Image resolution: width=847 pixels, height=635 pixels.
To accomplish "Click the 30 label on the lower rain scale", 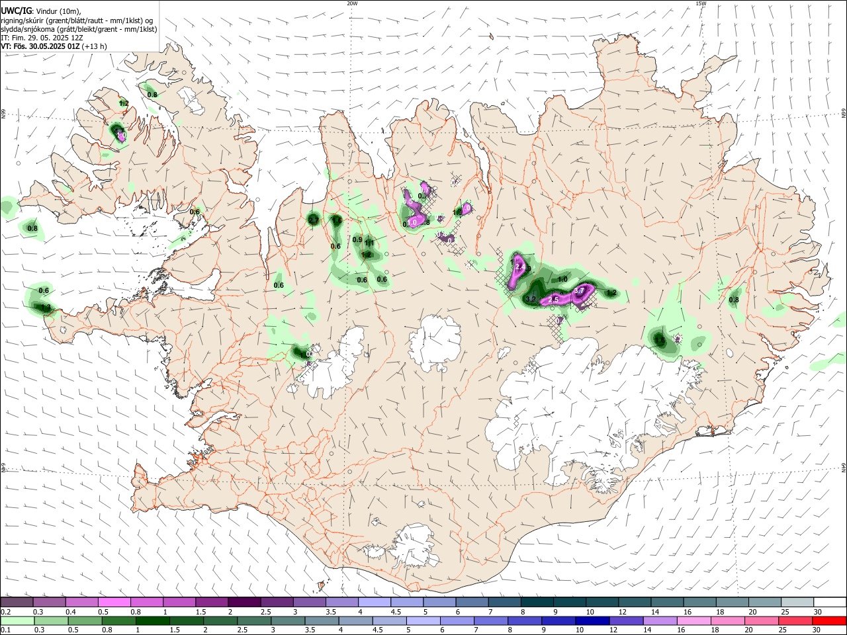I will [x=815, y=630].
